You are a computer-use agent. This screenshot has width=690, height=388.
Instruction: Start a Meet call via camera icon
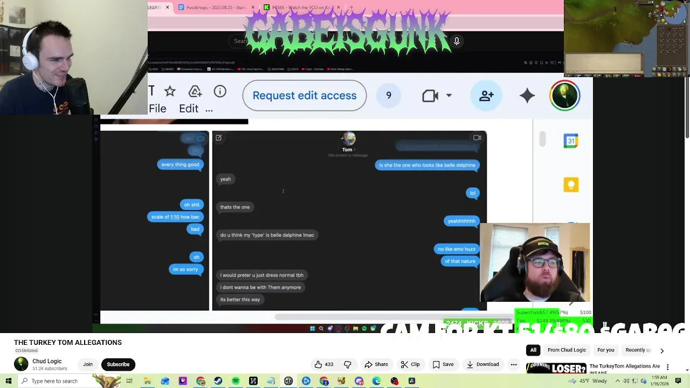click(x=430, y=96)
